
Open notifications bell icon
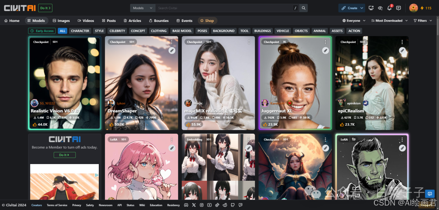coord(389,8)
